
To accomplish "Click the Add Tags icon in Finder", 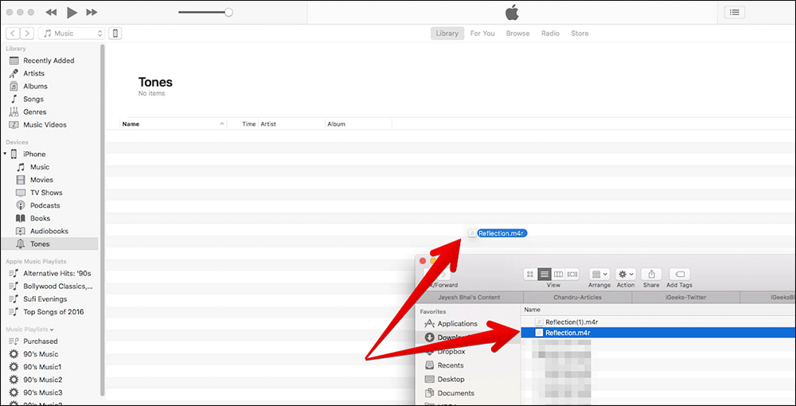I will 679,274.
